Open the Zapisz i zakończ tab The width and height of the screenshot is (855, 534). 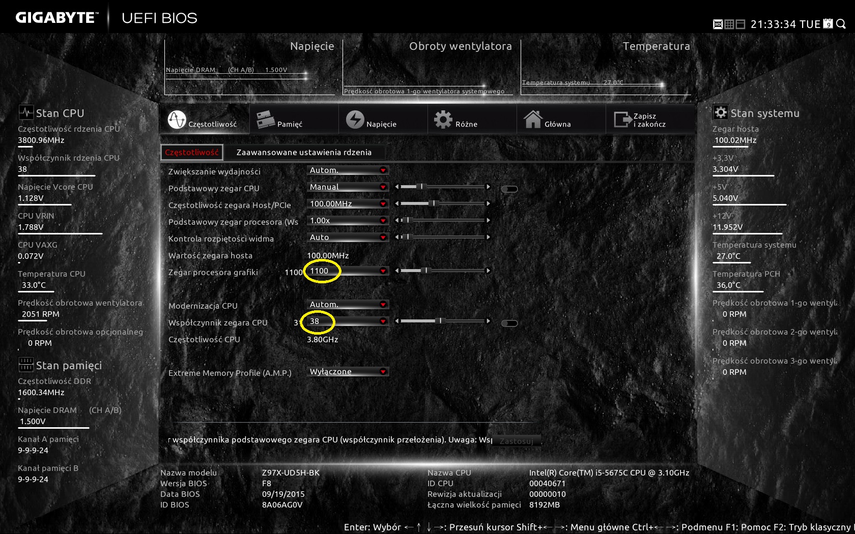pos(650,120)
